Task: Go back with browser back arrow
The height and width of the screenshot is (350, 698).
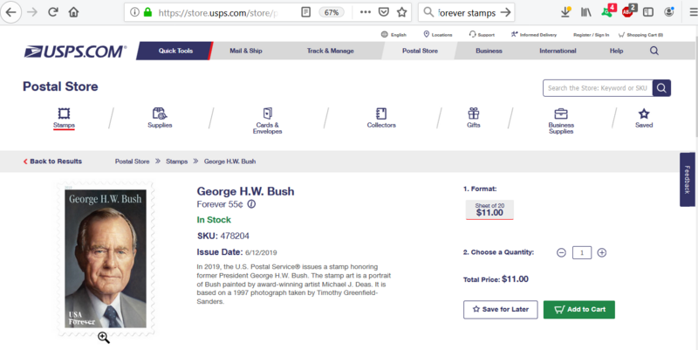Action: tap(11, 12)
